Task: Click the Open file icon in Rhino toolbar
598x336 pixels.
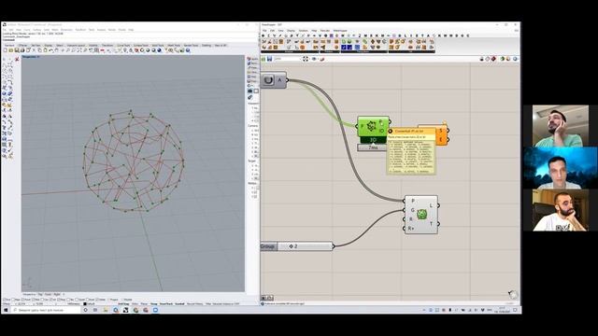Action: click(11, 50)
